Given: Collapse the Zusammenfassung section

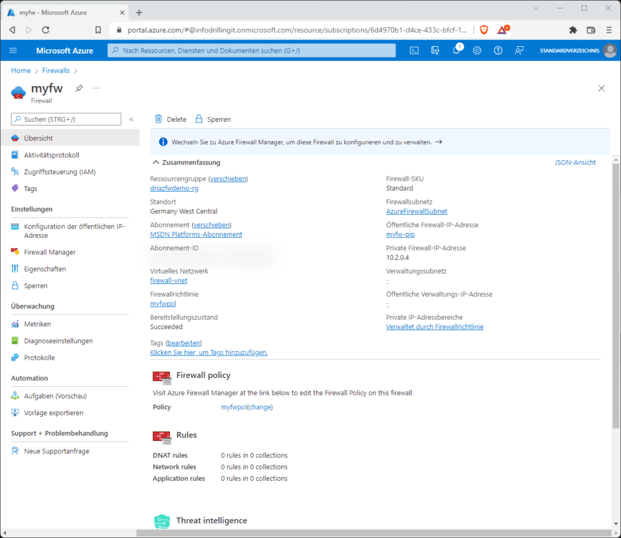Looking at the screenshot, I should (156, 163).
